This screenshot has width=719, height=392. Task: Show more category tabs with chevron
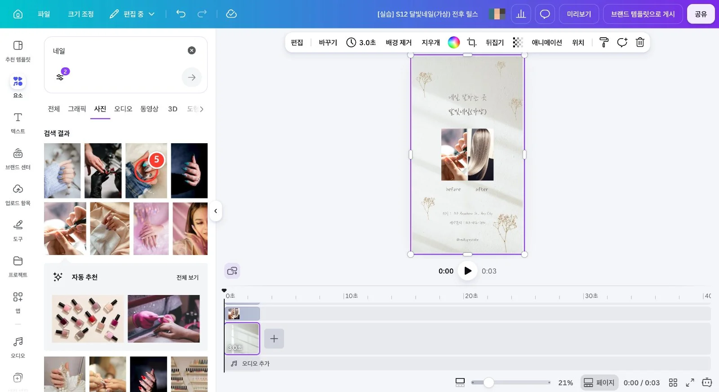pos(201,109)
